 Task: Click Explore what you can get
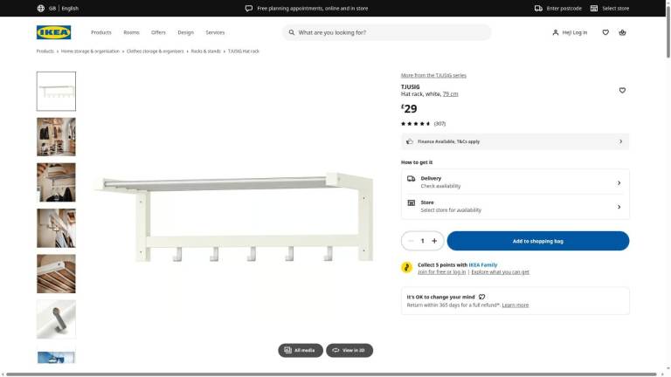pos(500,272)
